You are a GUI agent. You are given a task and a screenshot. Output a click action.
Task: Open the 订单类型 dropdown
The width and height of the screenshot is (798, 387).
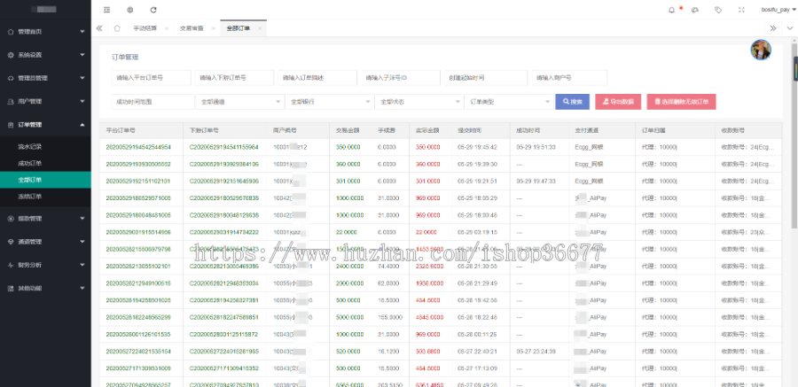[x=507, y=102]
